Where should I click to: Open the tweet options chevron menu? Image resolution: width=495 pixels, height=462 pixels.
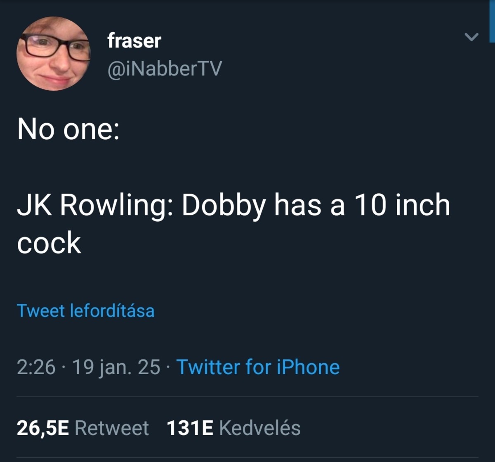[x=471, y=37]
